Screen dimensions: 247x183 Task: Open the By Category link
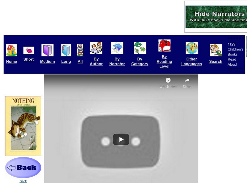(140, 62)
